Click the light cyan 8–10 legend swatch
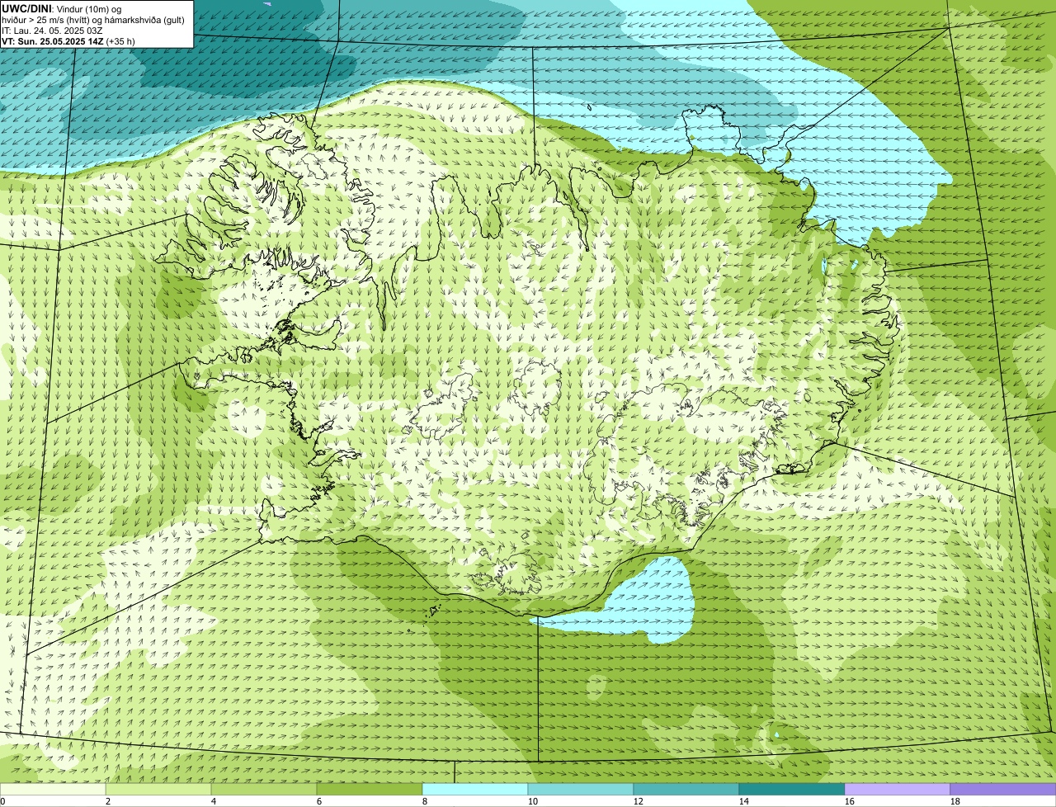Image resolution: width=1056 pixels, height=807 pixels. coord(475,789)
